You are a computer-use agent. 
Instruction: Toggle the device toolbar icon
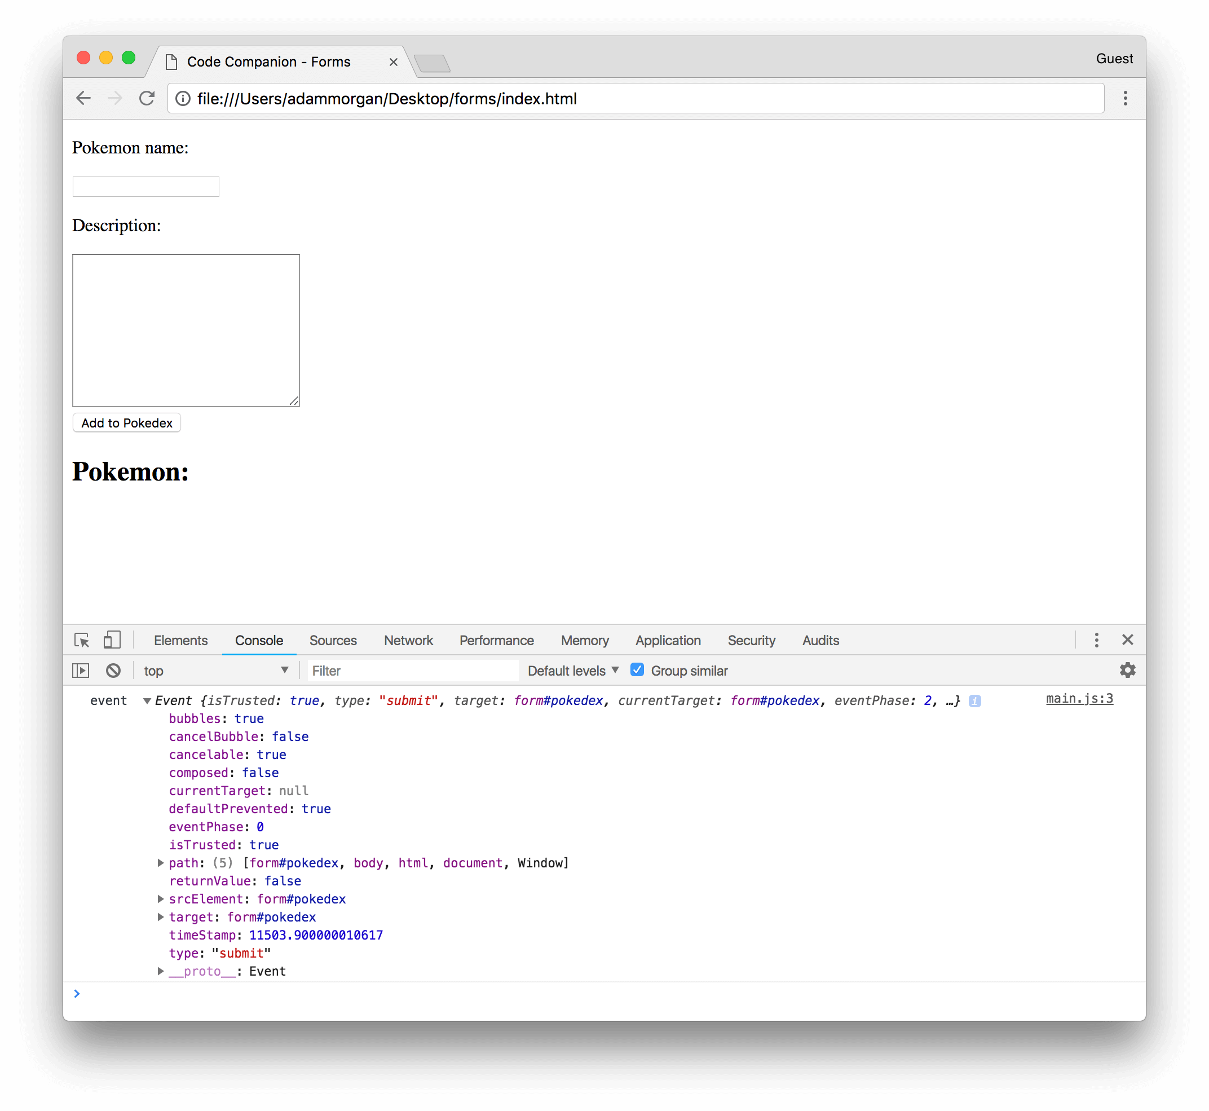tap(112, 640)
